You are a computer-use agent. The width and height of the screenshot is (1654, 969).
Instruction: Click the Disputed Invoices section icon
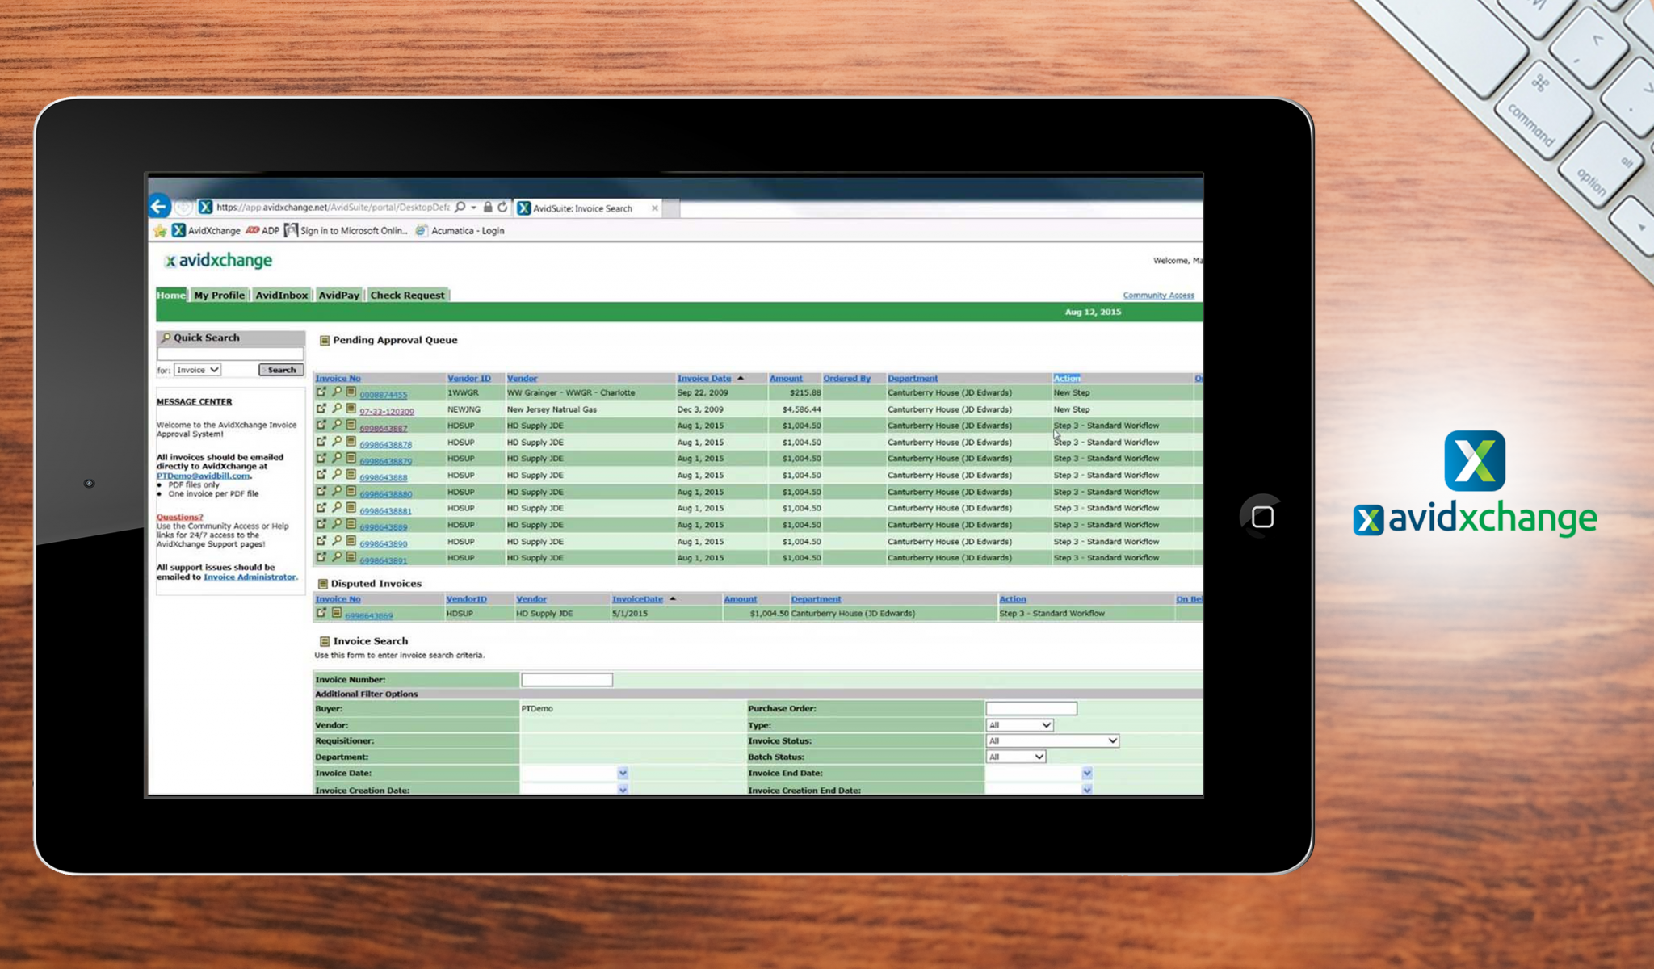tap(322, 583)
